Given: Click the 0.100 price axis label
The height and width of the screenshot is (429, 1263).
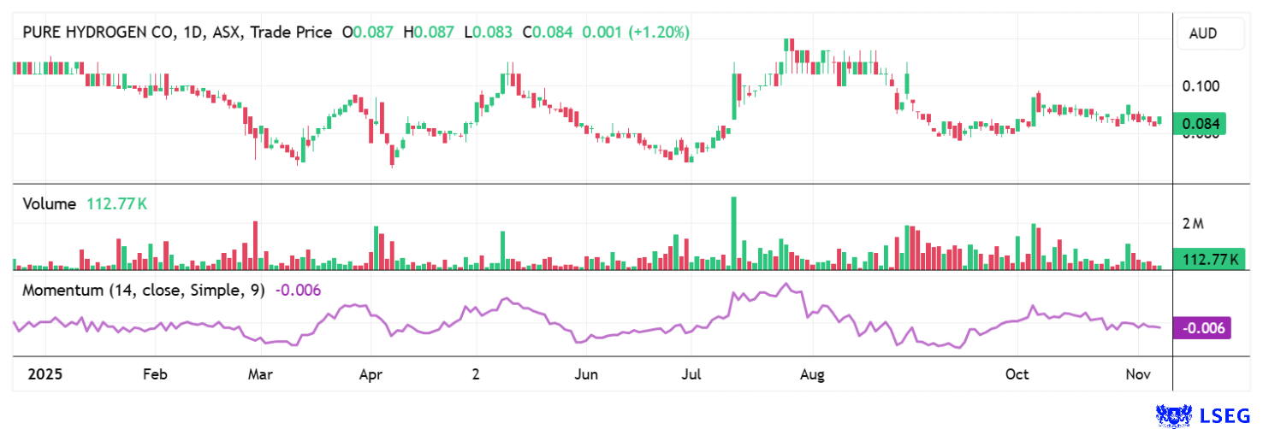Looking at the screenshot, I should [1201, 86].
